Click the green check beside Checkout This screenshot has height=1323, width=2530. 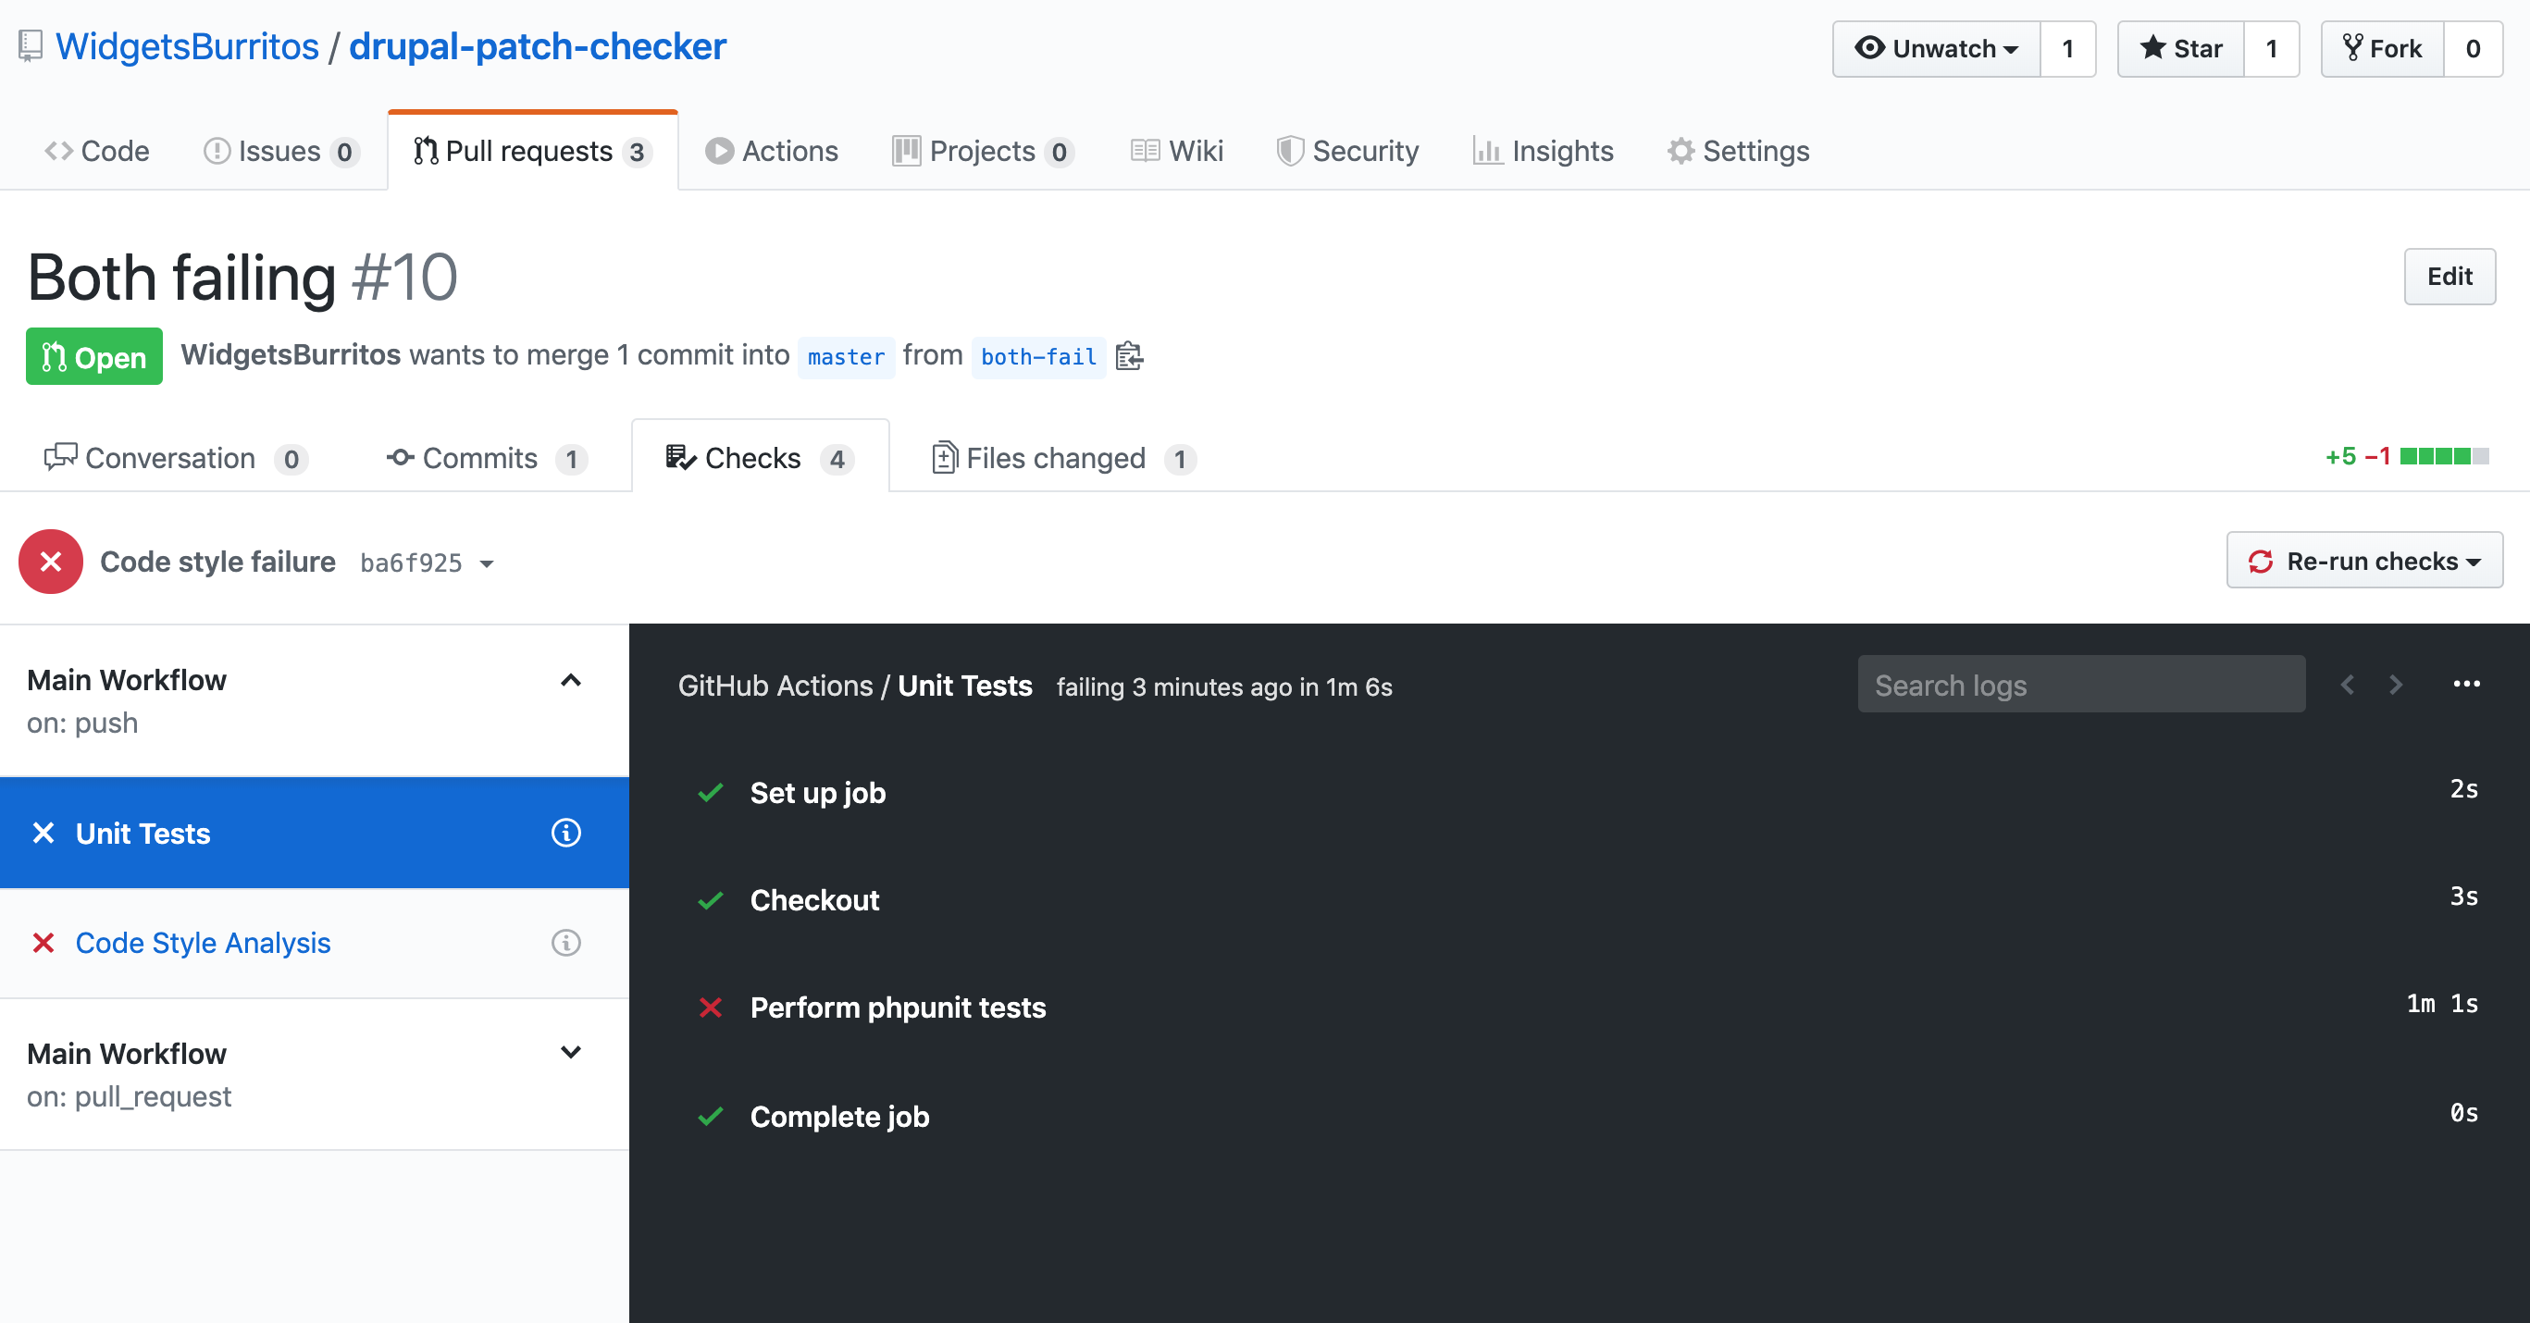point(710,899)
